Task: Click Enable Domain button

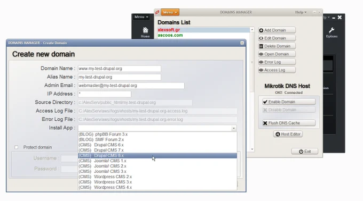Action: 289,102
